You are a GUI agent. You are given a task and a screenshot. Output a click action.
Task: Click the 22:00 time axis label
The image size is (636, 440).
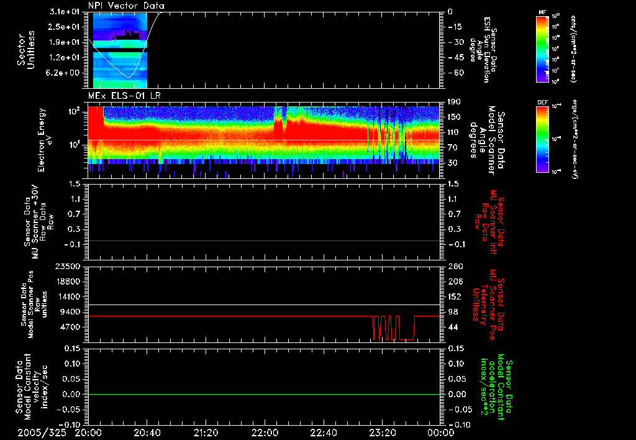click(265, 433)
